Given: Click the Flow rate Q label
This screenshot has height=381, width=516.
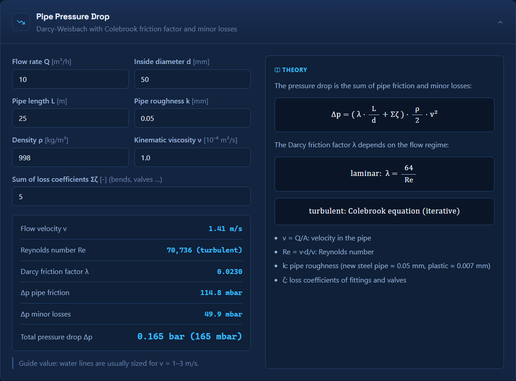Looking at the screenshot, I should pos(42,61).
